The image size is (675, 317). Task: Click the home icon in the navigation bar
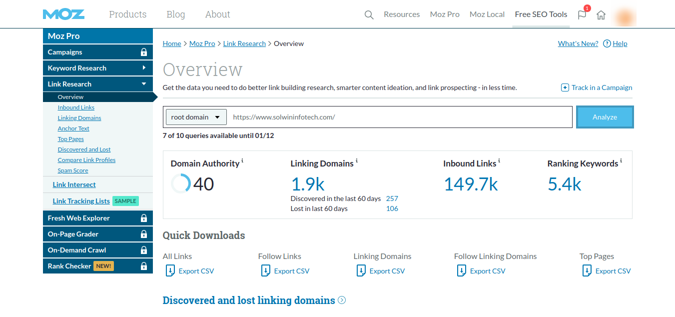(x=601, y=15)
